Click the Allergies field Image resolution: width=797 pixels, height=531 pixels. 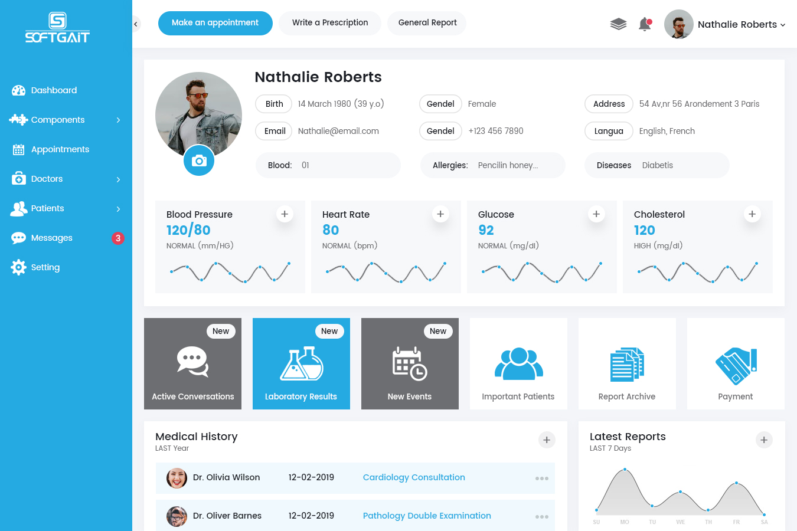pos(493,165)
